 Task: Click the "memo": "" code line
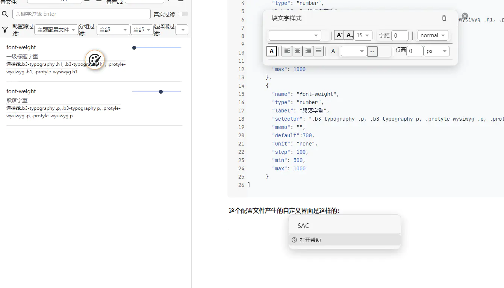tap(289, 127)
